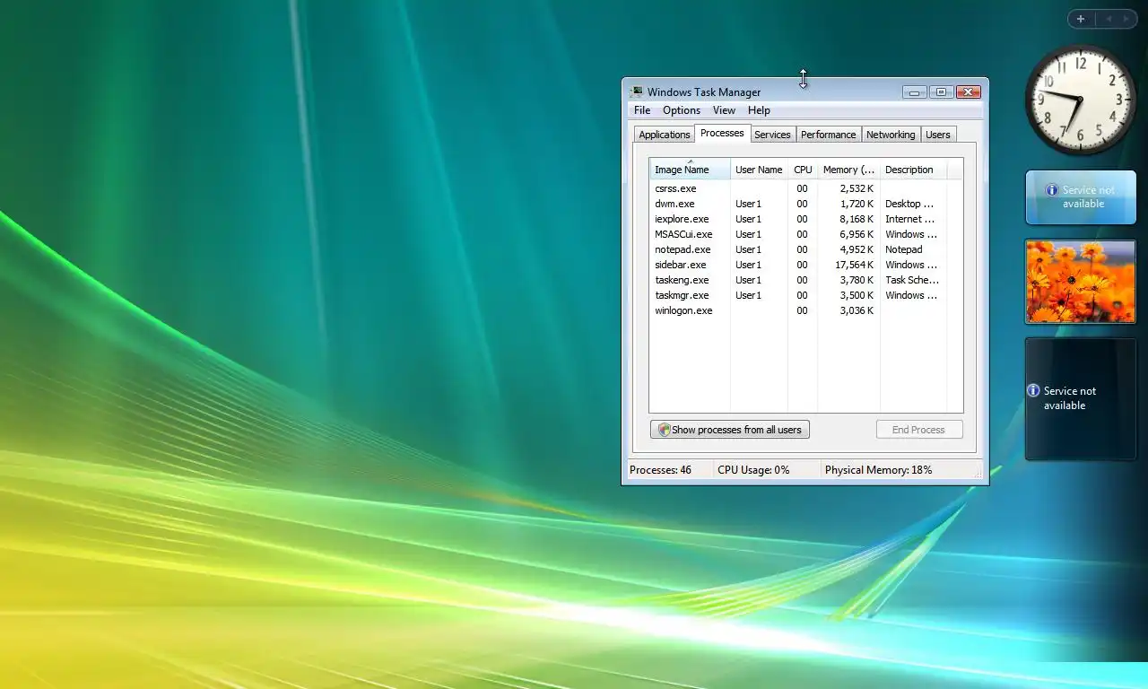Select the Processes tab
The height and width of the screenshot is (689, 1148).
tap(722, 133)
